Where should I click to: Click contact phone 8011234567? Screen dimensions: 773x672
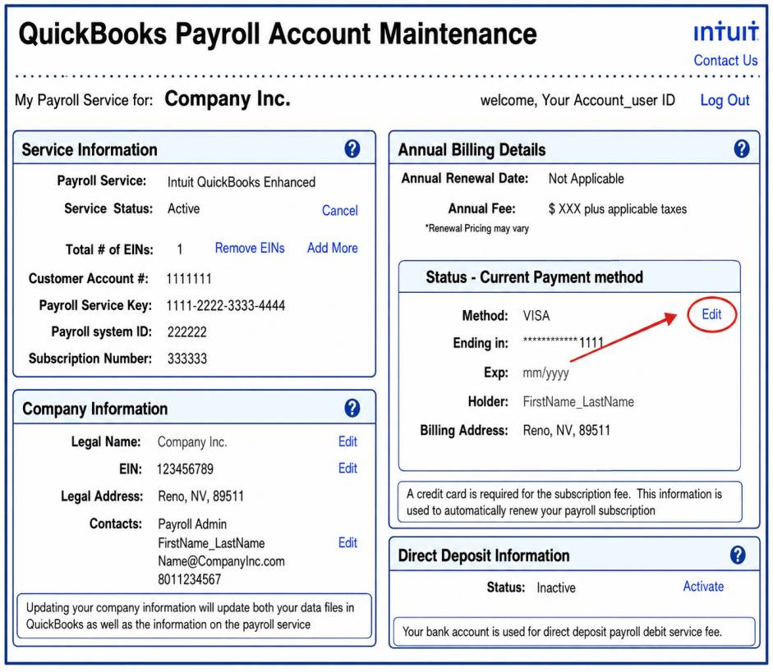[189, 579]
